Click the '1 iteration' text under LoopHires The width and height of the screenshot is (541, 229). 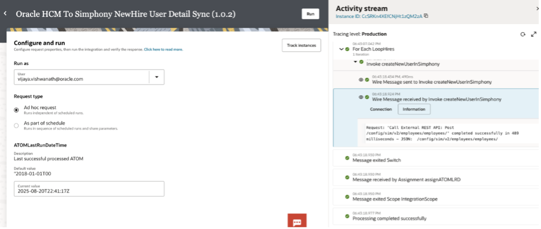point(360,54)
